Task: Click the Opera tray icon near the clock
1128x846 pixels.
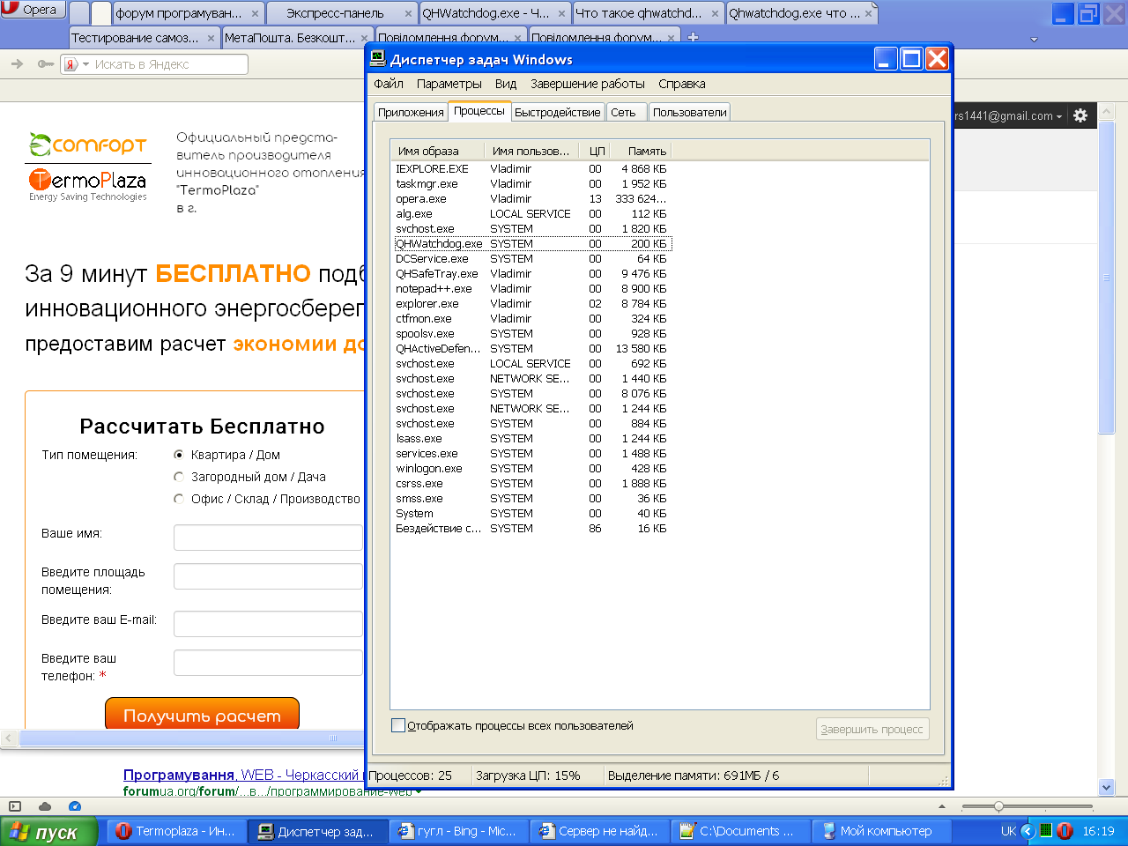Action: [1065, 831]
